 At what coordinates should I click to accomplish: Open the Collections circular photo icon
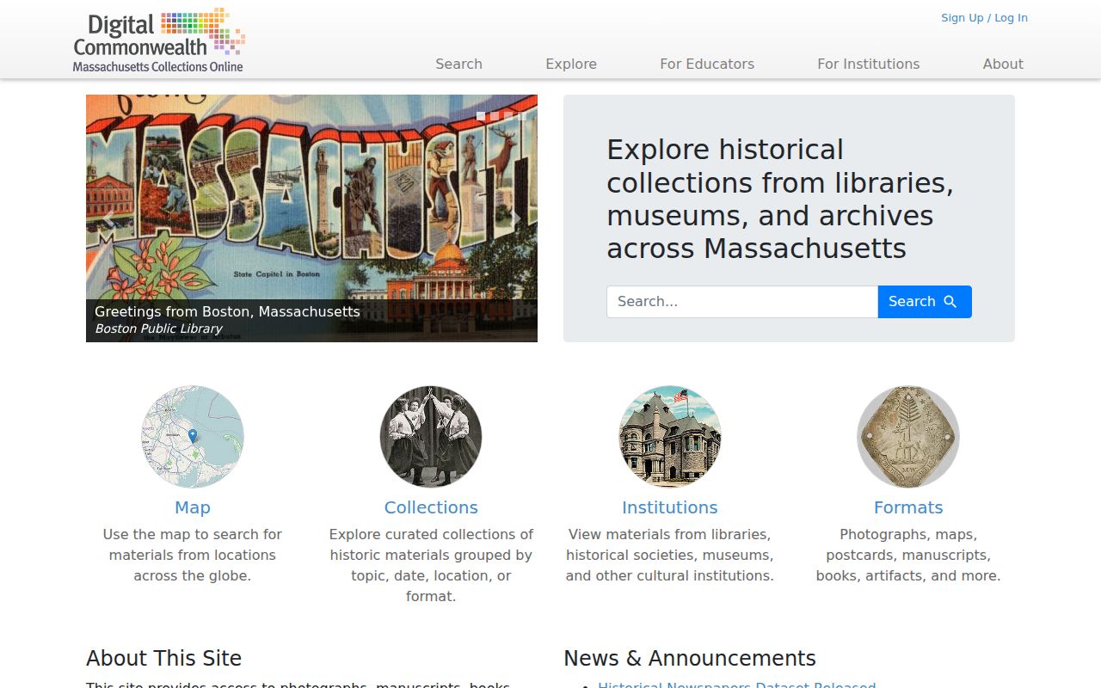coord(431,437)
